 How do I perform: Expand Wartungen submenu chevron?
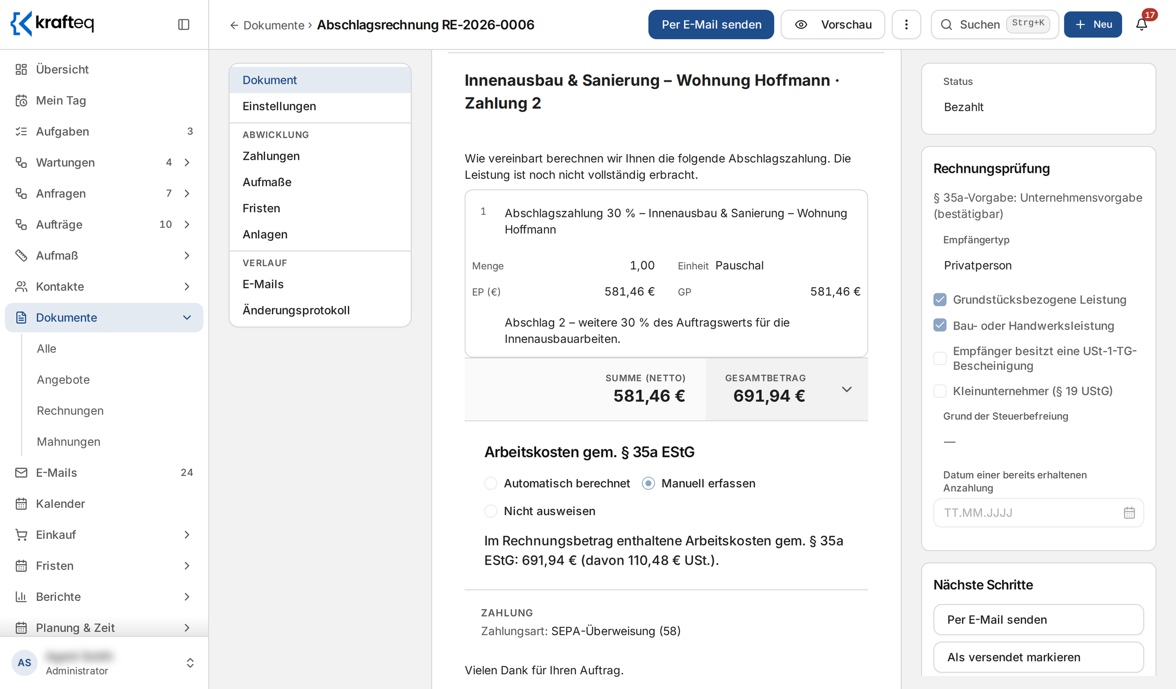[x=187, y=163]
